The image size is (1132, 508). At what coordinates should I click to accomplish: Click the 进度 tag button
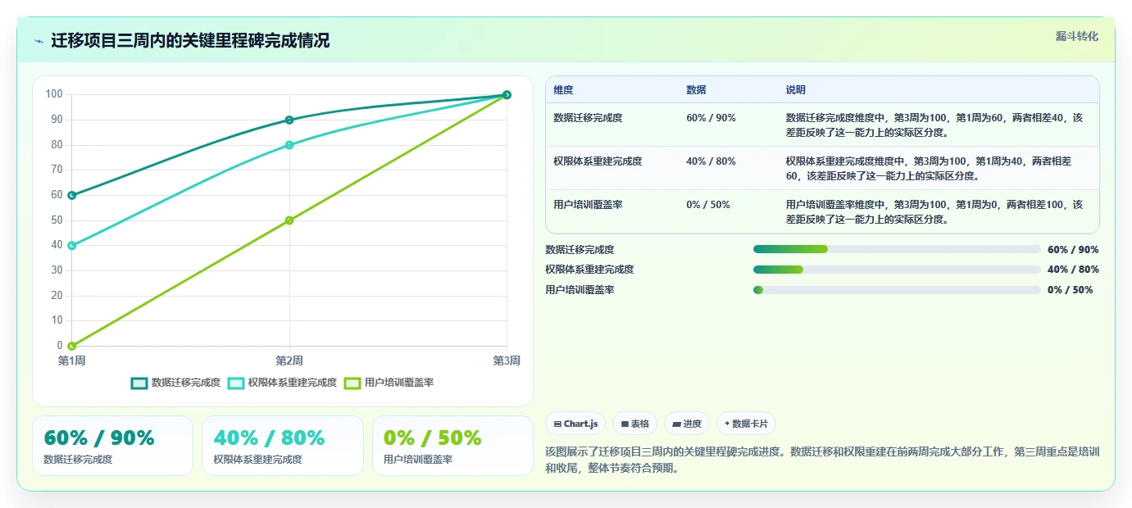click(687, 424)
